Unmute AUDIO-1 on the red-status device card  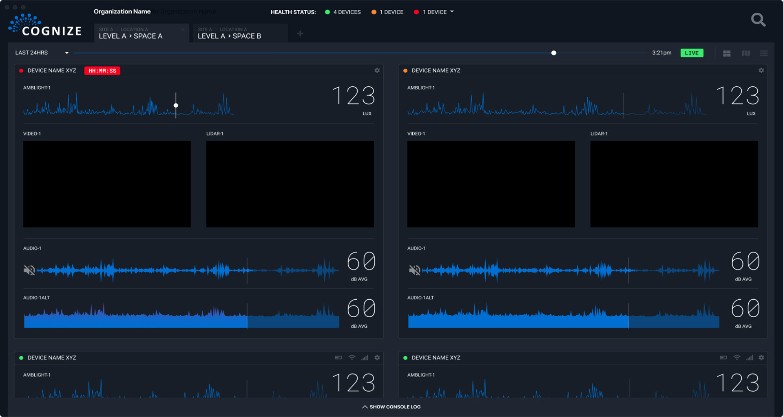click(x=29, y=270)
